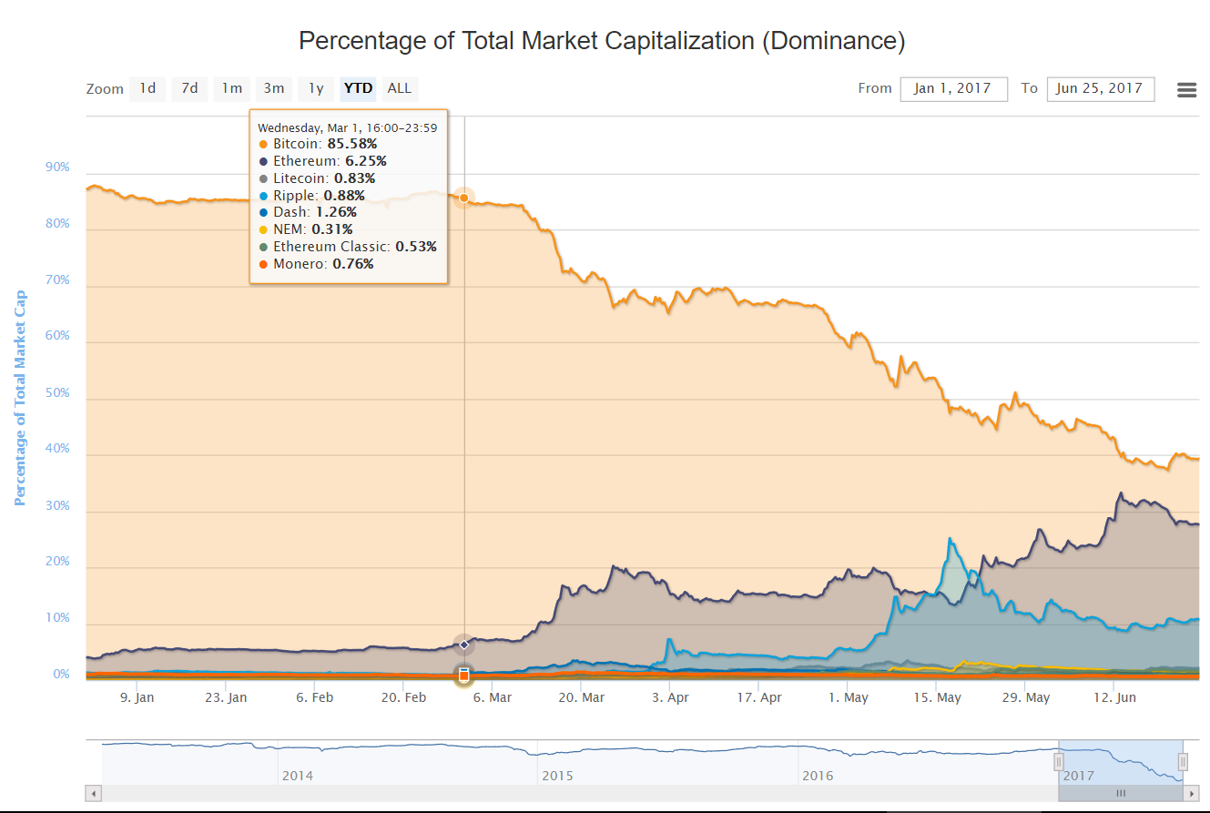
Task: Click the tooltip row "Ethereum: 6.25%"
Action: 322,161
